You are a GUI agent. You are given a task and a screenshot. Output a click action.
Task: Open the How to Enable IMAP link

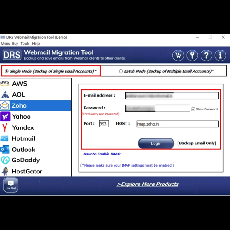pyautogui.click(x=102, y=154)
